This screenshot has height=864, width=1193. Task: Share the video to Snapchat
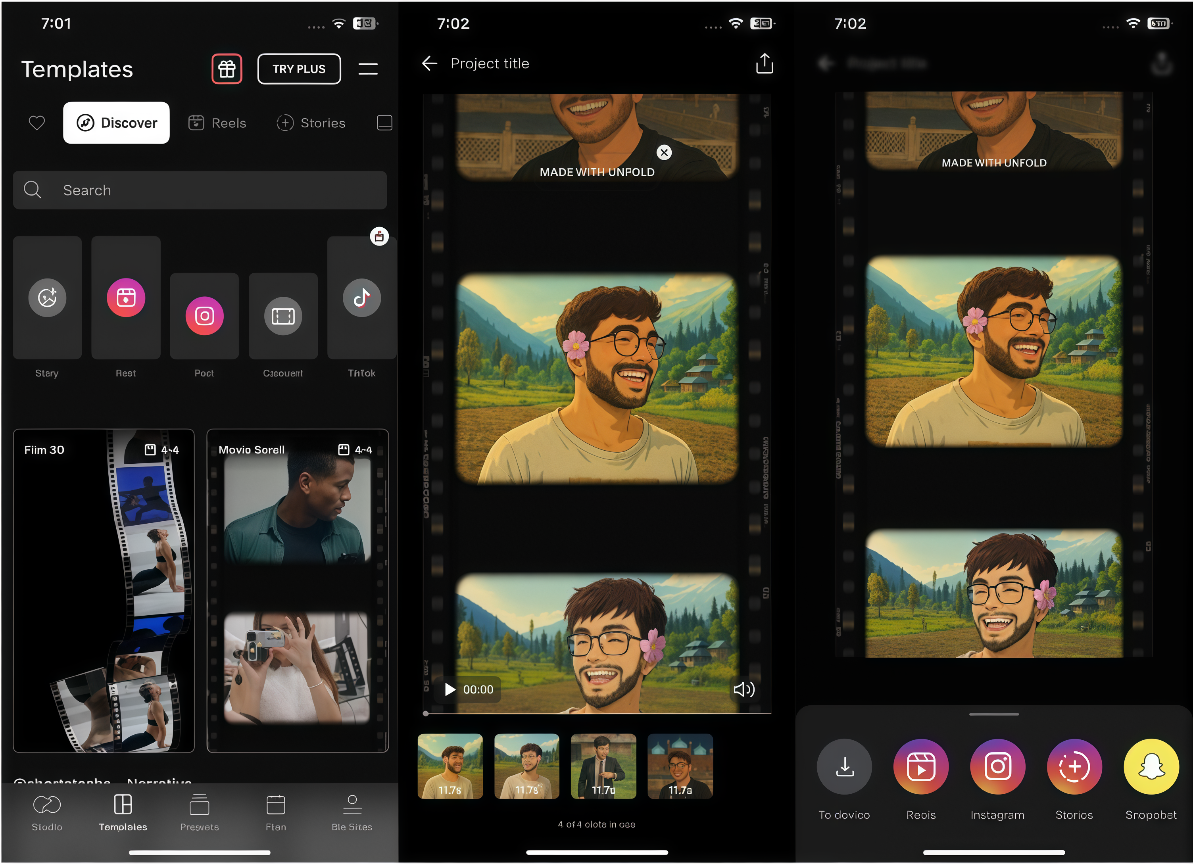point(1151,767)
